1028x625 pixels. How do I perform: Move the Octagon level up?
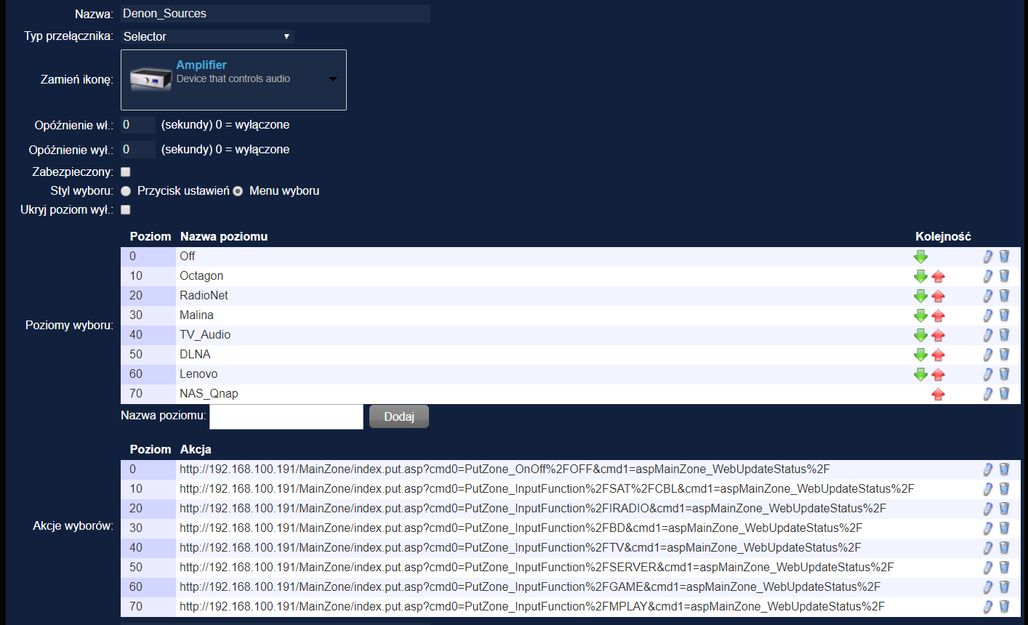[x=938, y=276]
